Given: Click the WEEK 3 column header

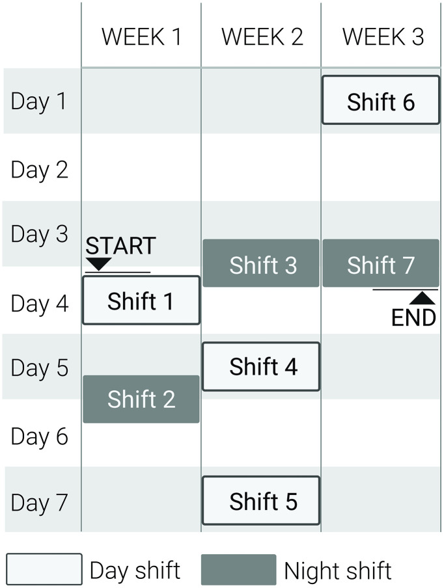Looking at the screenshot, I should click(x=383, y=36).
